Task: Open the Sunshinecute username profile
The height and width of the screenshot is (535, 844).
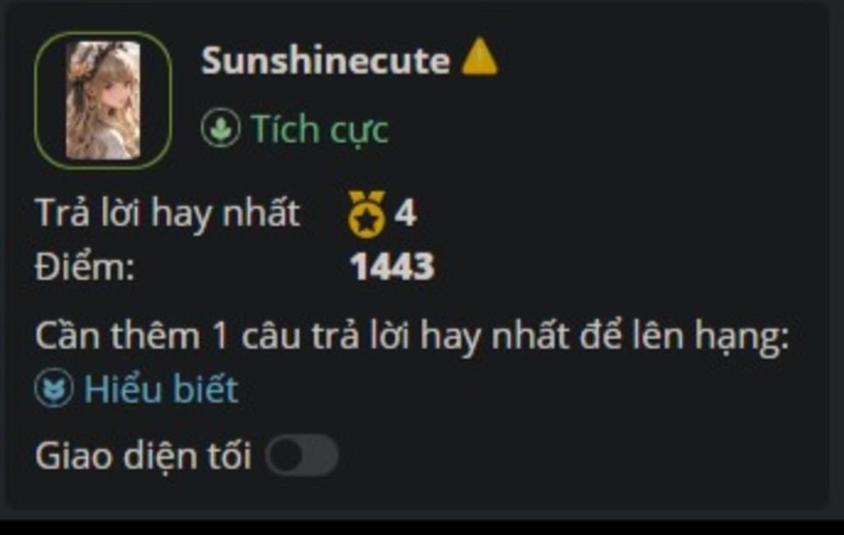Action: coord(325,59)
